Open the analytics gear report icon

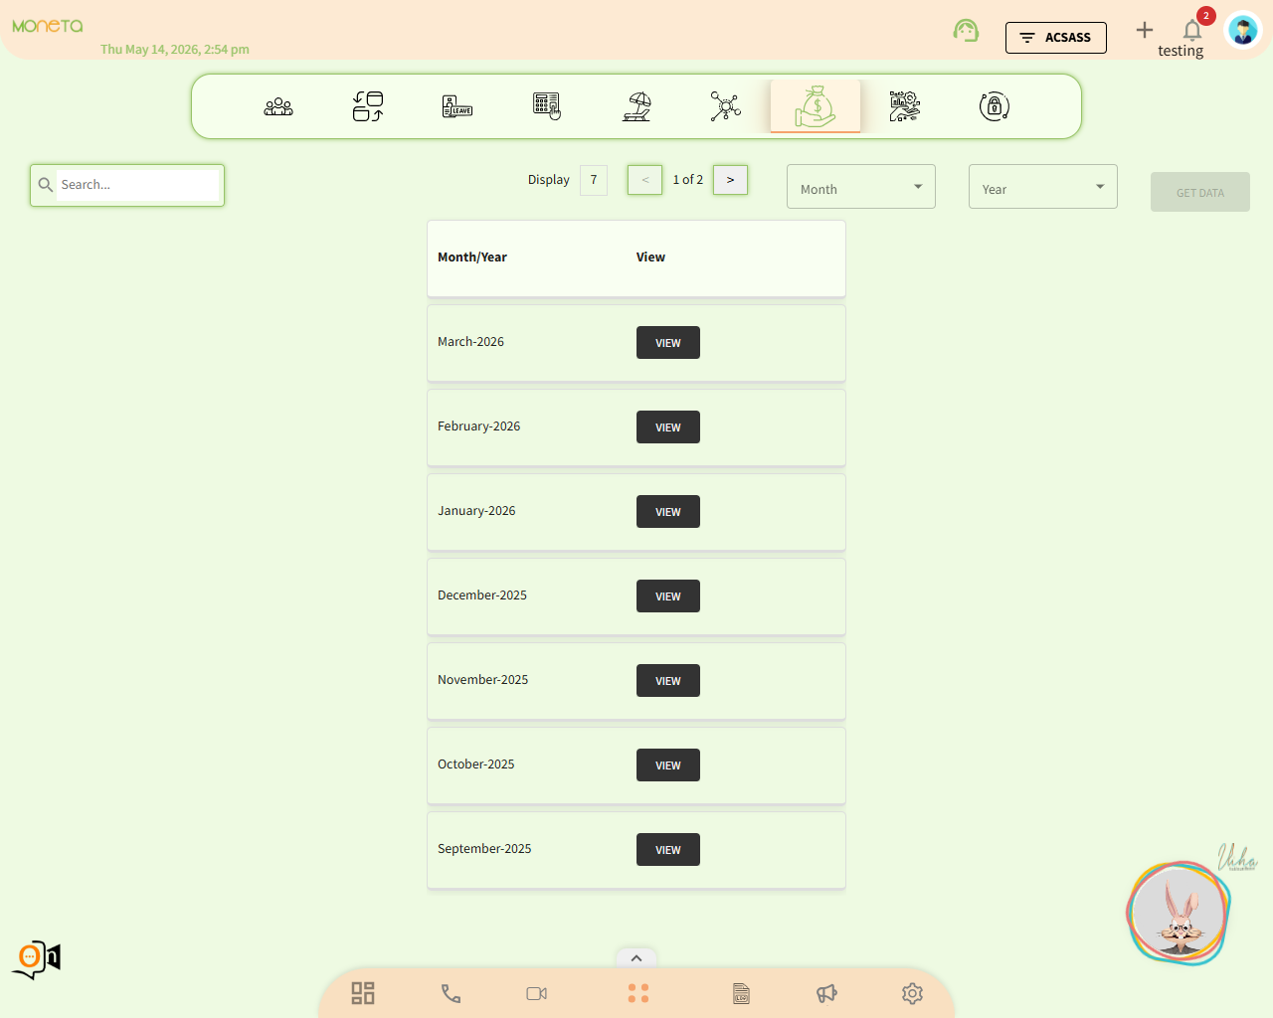905,106
